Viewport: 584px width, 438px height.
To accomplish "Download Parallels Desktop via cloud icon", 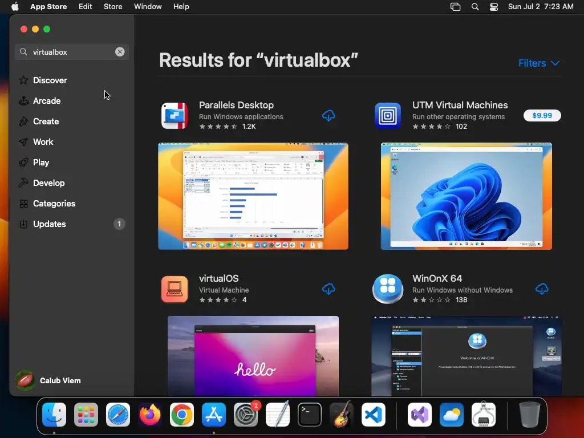I will click(328, 116).
